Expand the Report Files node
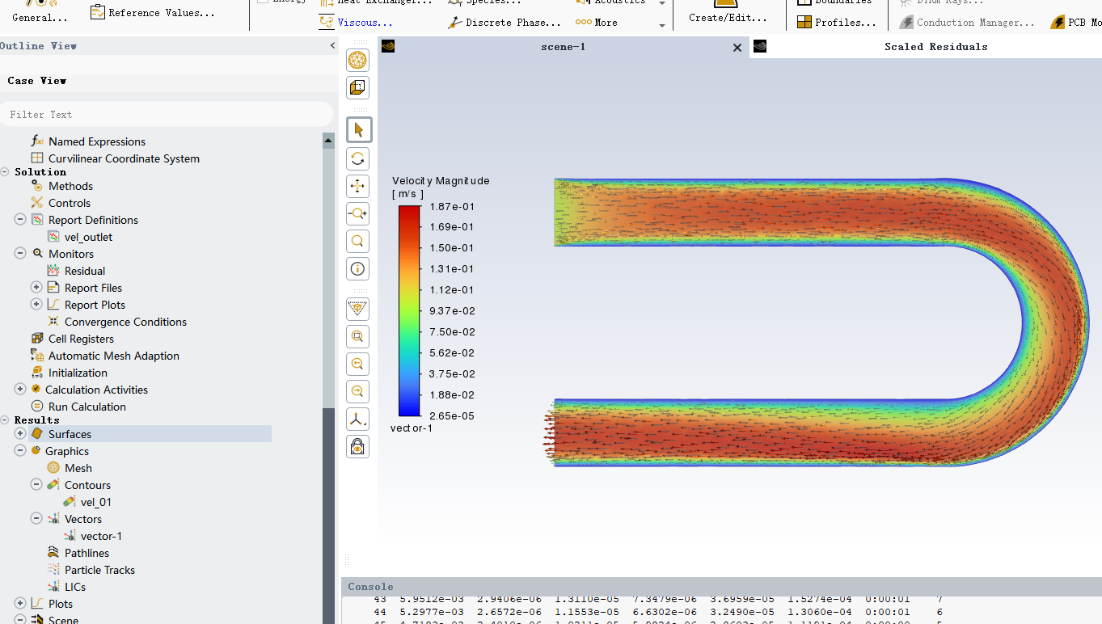1102x624 pixels. [x=36, y=288]
